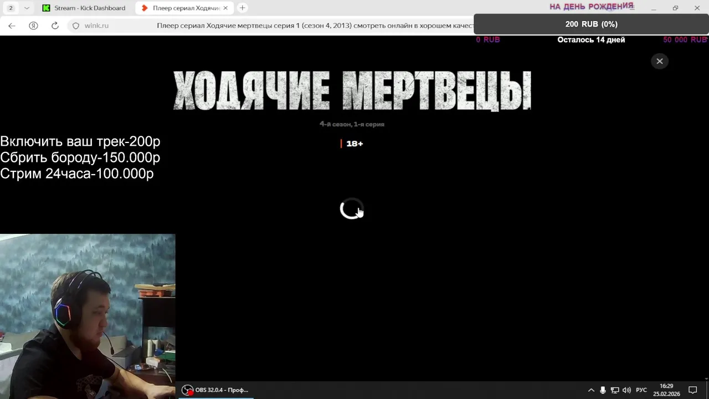Open the Yandex home 'Я' button
The image size is (709, 399).
[33, 25]
